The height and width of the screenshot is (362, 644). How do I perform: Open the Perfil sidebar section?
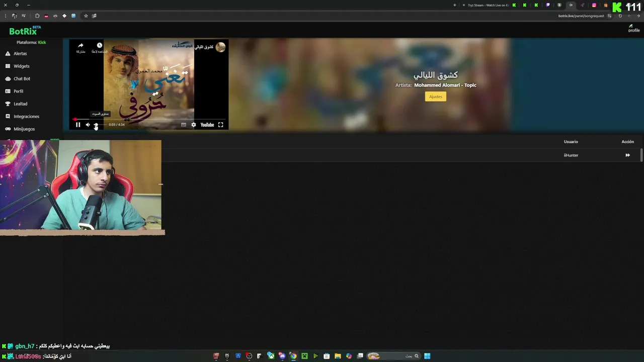point(18,91)
